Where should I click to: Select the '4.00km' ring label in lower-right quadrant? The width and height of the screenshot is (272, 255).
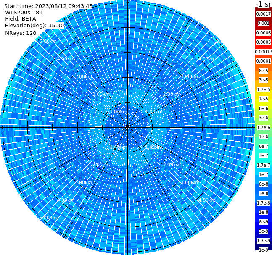(207, 200)
